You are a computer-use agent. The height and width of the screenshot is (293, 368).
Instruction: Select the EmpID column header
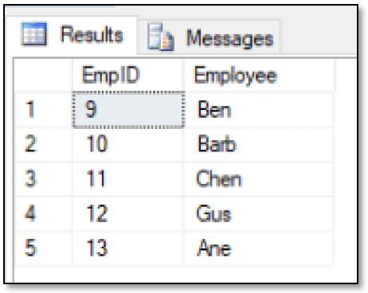click(x=127, y=75)
